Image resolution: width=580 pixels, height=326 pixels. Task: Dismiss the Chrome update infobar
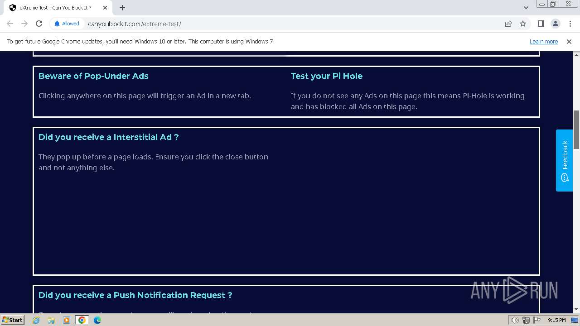[x=569, y=42]
